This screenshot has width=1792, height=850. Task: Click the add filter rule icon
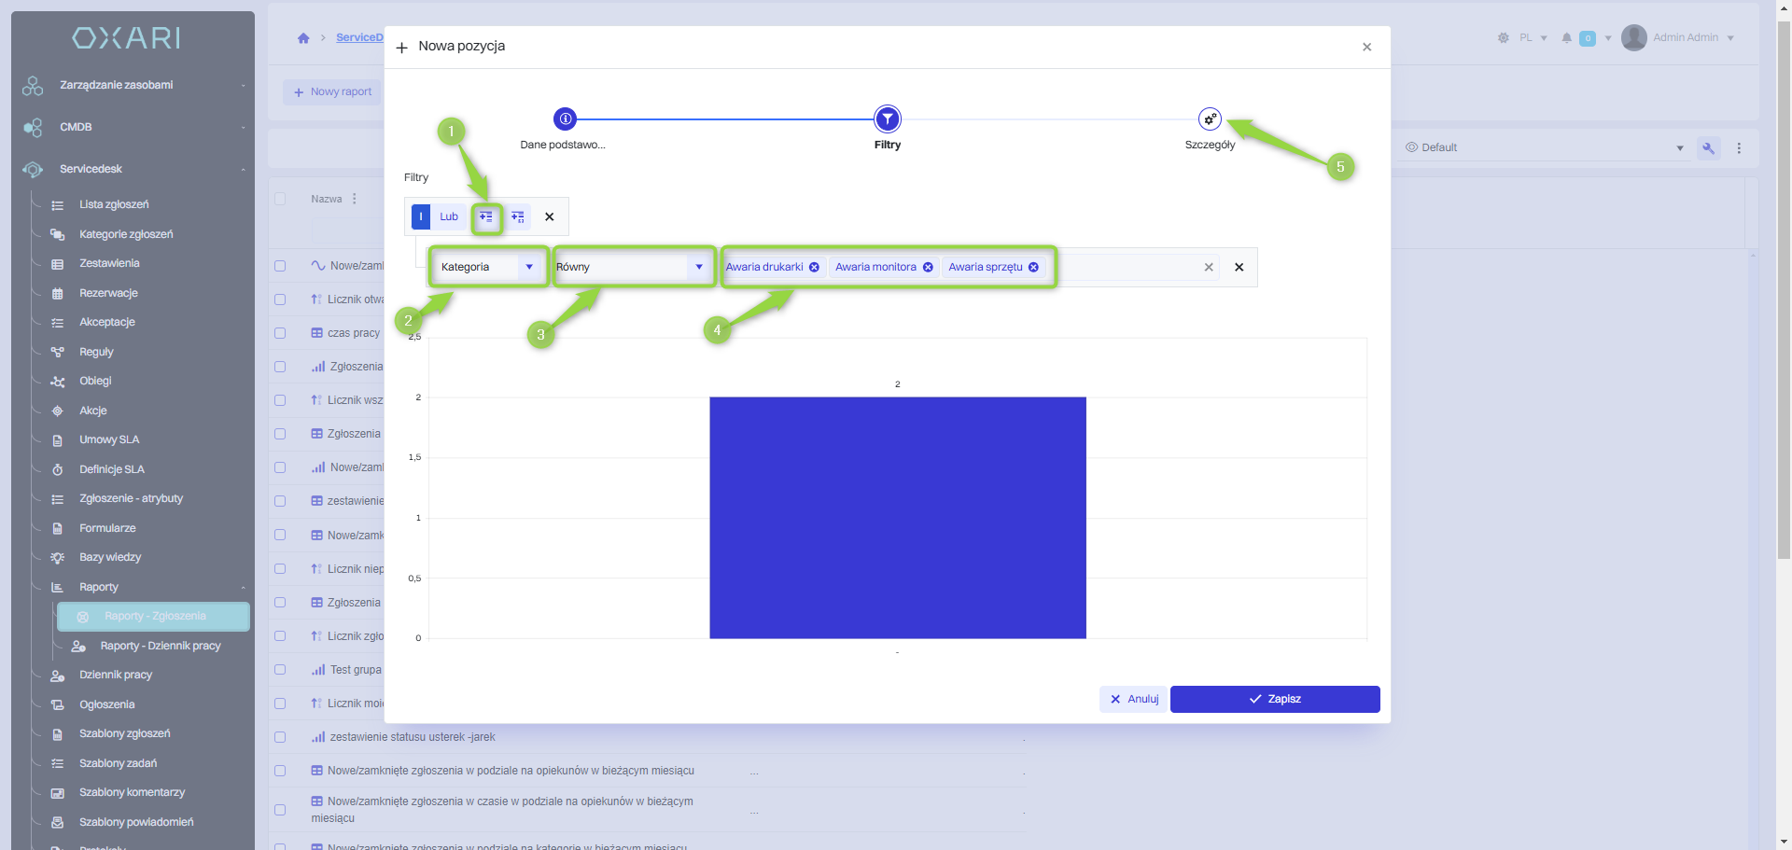486,217
